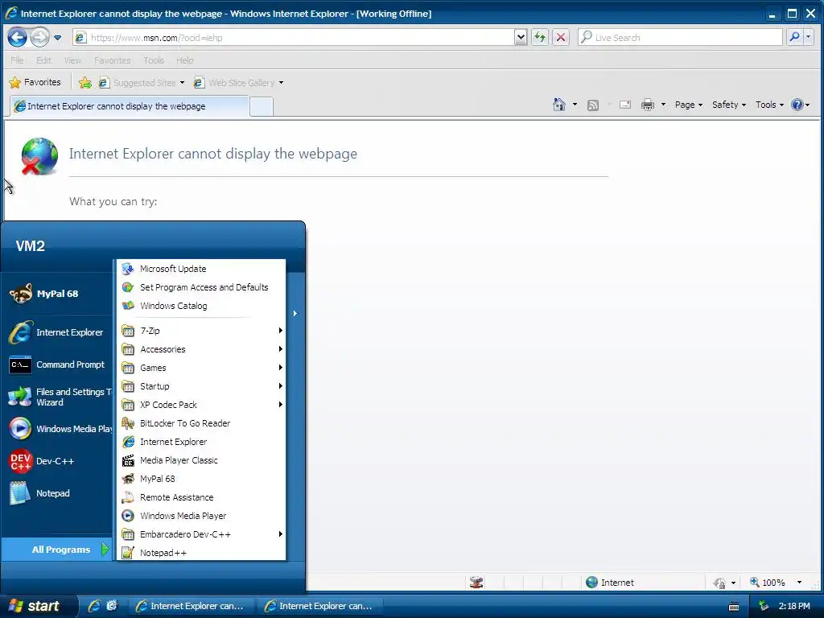
Task: Expand the Embarcadero Dev-C++ folder
Action: coord(201,534)
